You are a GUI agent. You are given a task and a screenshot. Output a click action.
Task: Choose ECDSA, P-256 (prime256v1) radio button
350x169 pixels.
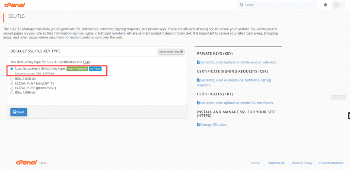(12, 88)
